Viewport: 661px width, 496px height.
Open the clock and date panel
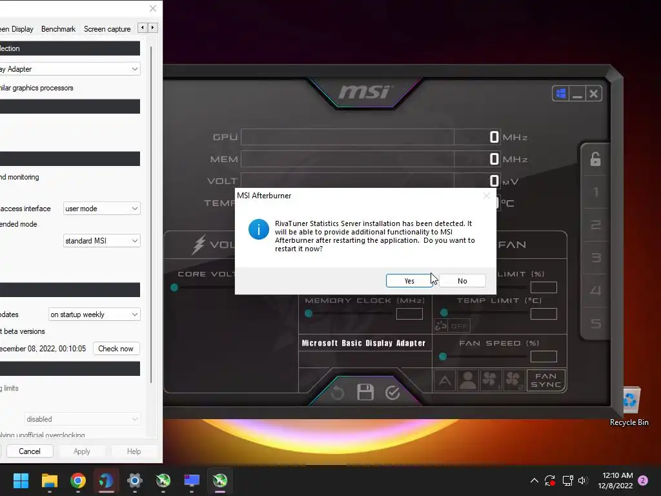[615, 480]
